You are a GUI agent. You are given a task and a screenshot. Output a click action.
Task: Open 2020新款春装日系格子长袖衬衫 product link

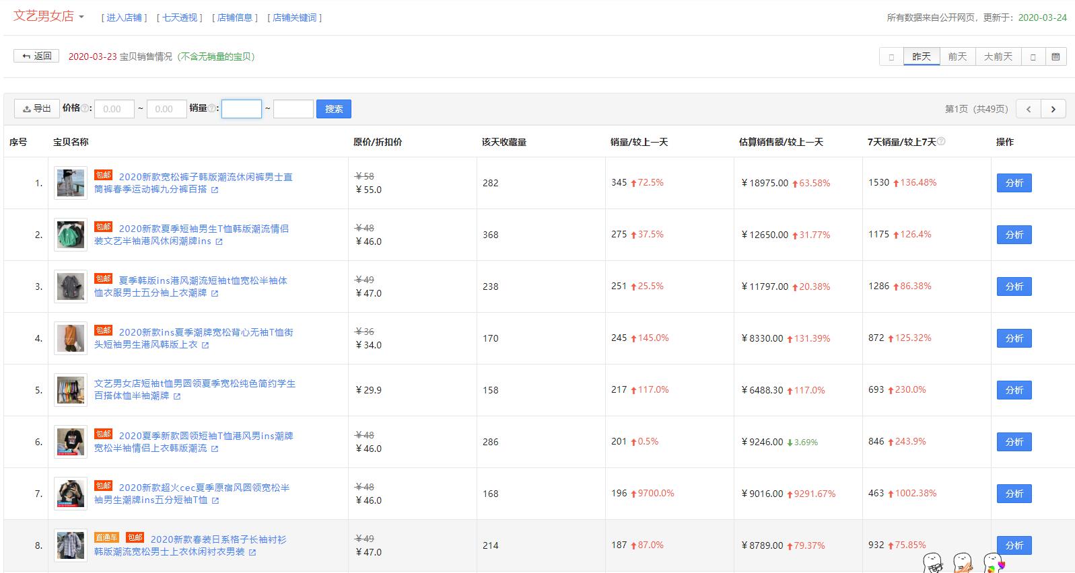[190, 545]
